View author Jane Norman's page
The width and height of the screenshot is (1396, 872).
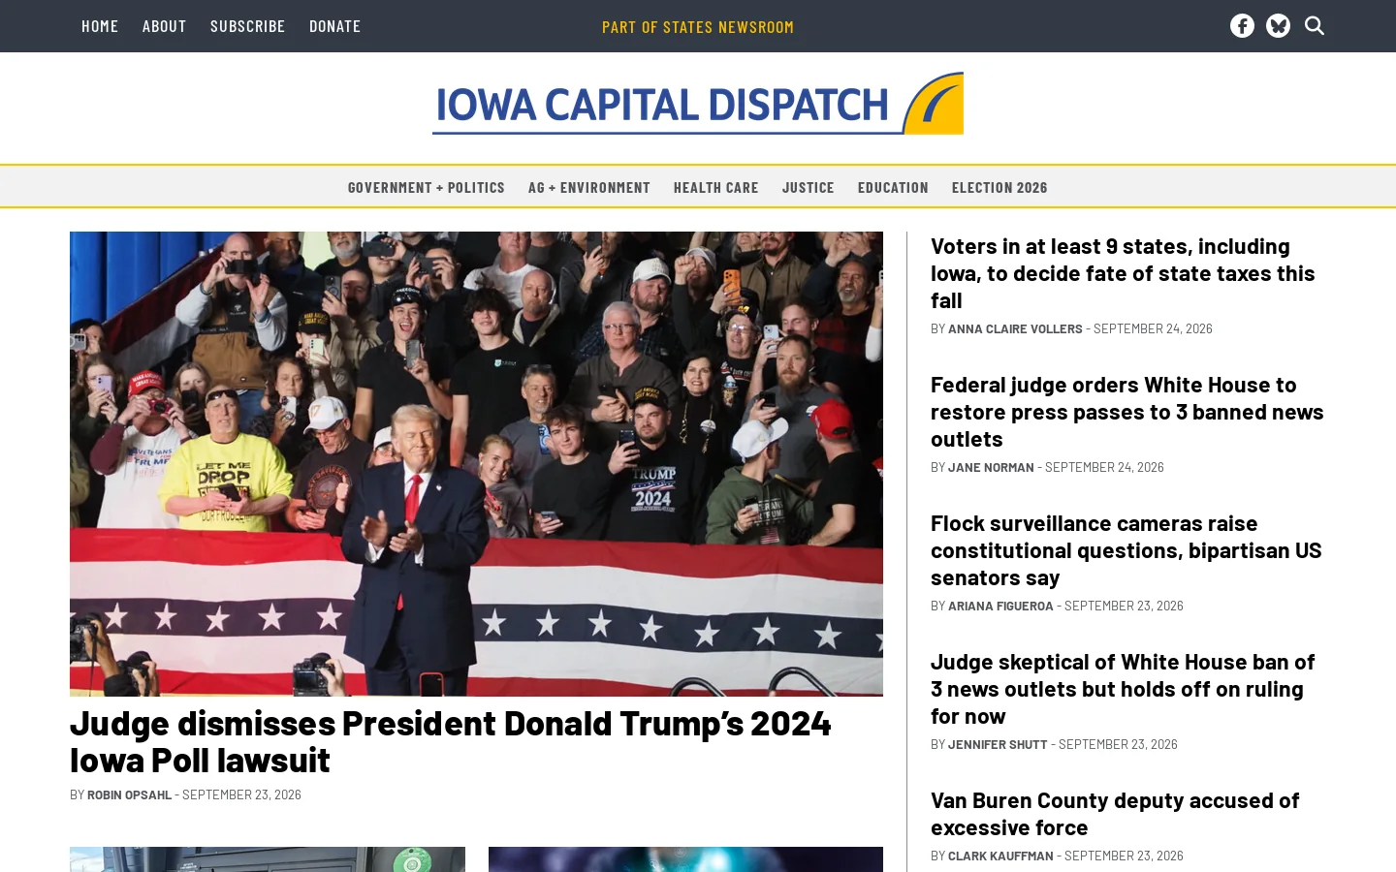[991, 467]
